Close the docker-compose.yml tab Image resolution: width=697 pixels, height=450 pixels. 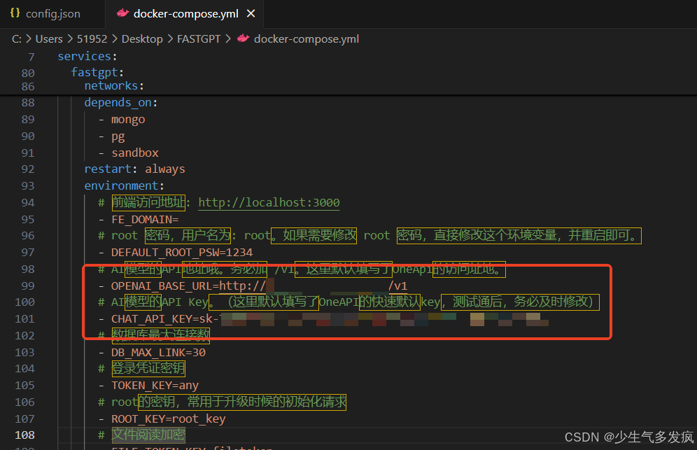coord(251,14)
